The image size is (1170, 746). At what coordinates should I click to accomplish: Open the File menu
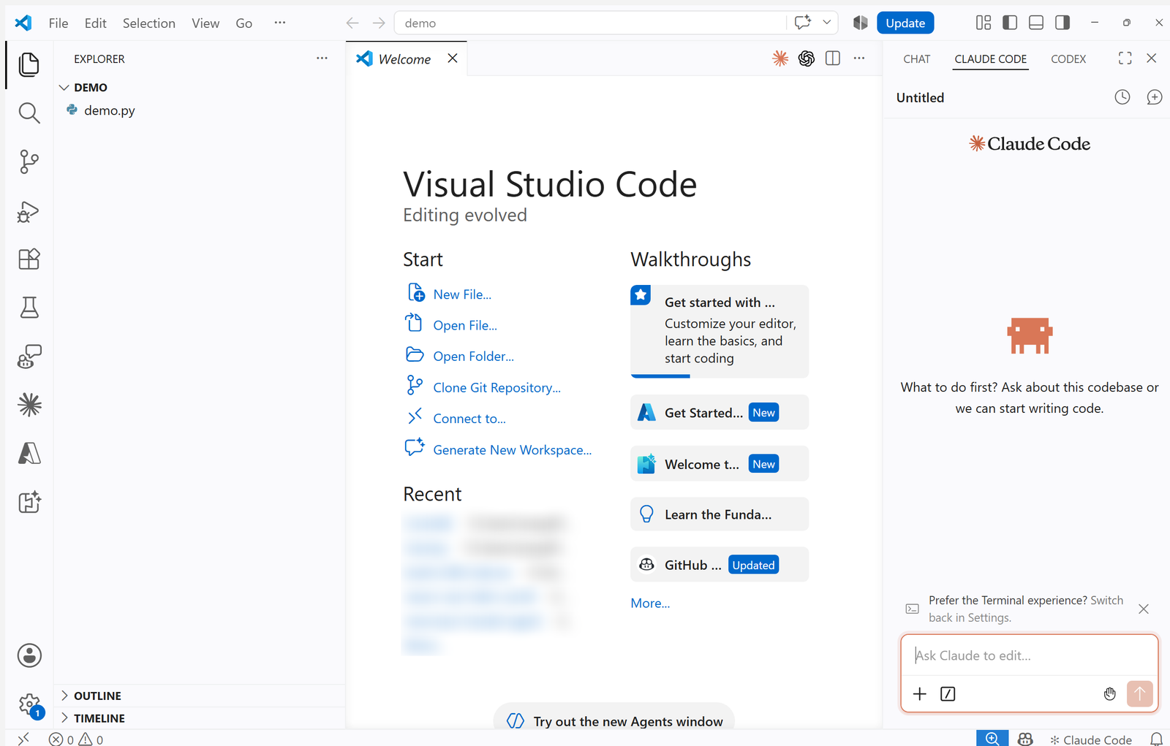coord(58,23)
